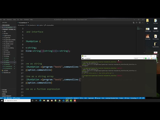This screenshot has height=120, width=160.
Task: Click Prettier in the status bar
Action: [x=121, y=98]
